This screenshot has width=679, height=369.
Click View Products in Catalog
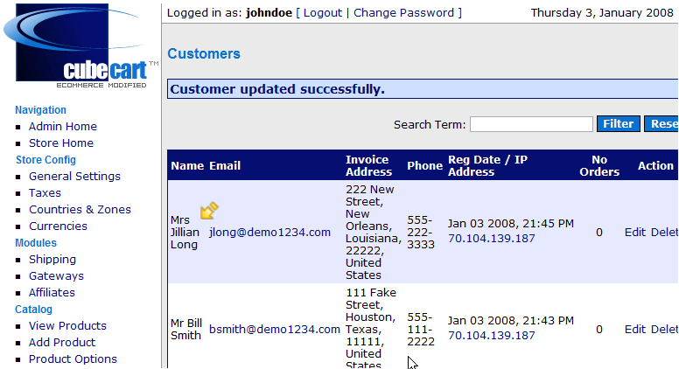(x=67, y=326)
